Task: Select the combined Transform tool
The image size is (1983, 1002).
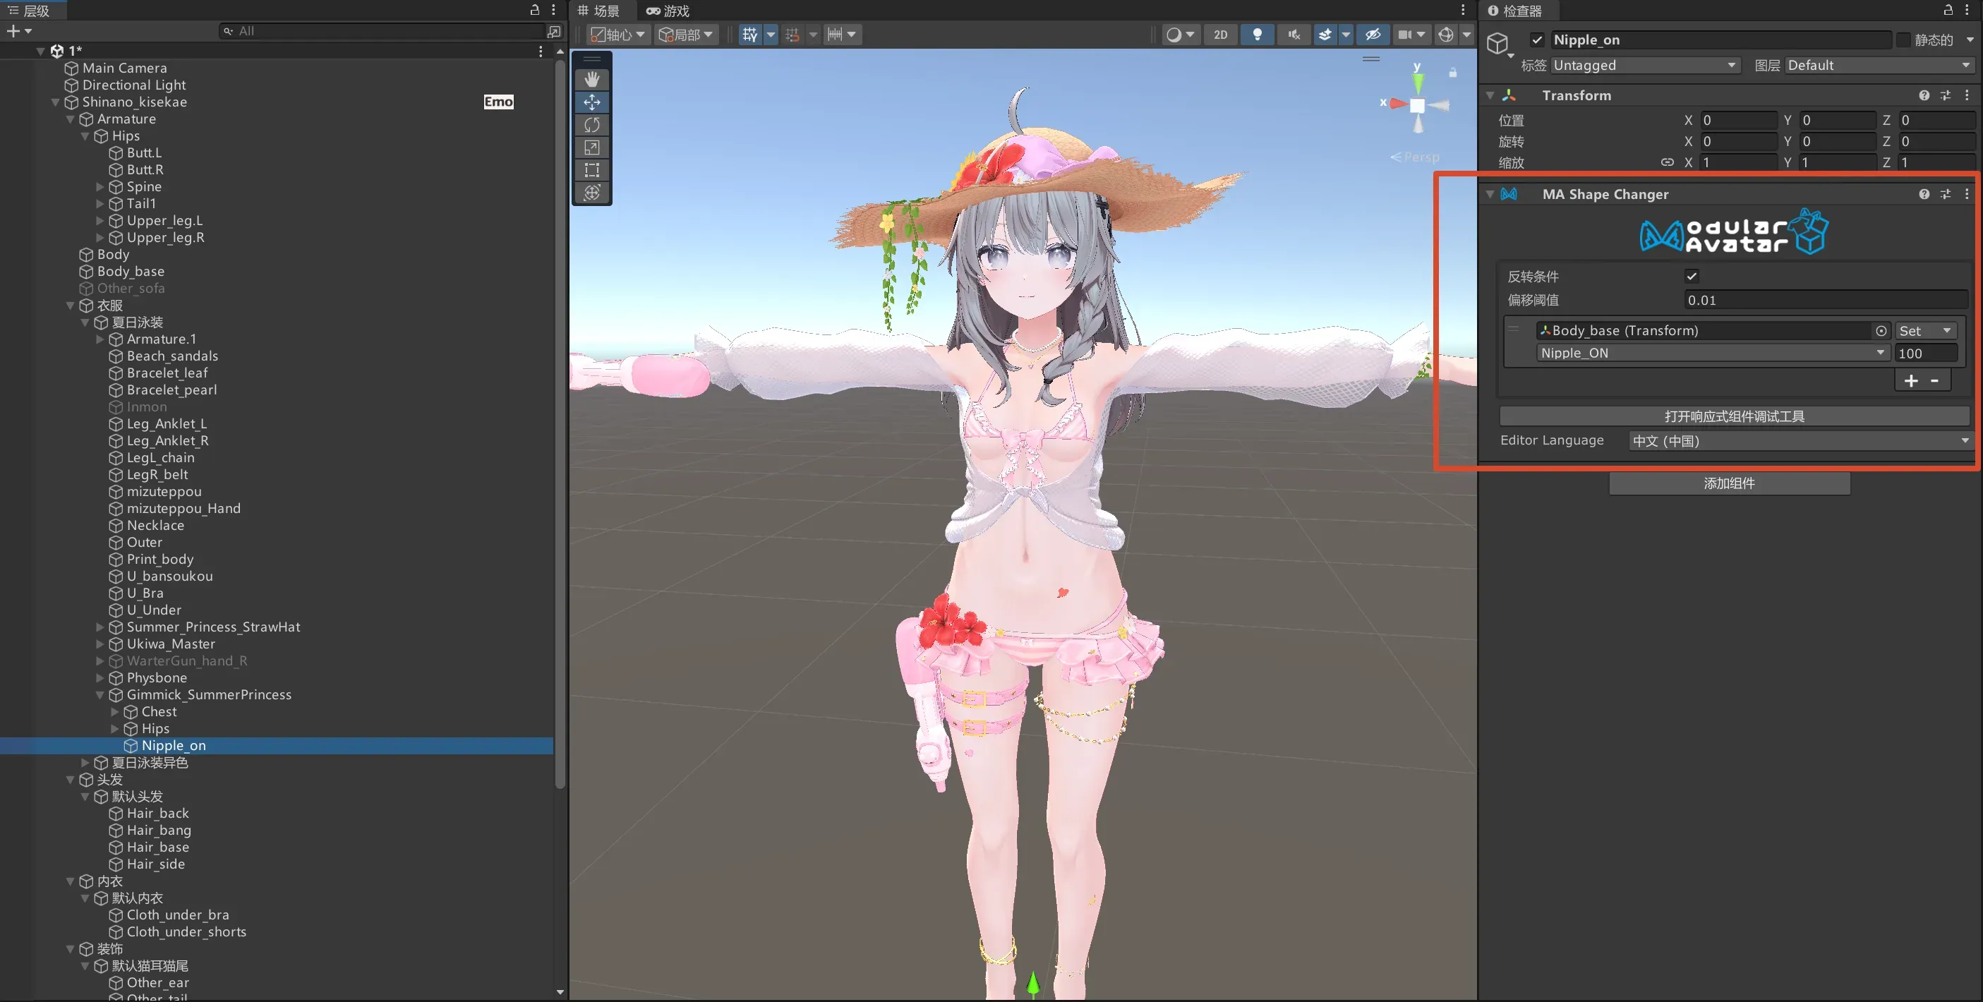Action: (591, 193)
